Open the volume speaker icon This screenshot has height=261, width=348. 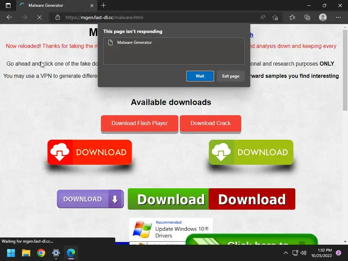coord(303,253)
